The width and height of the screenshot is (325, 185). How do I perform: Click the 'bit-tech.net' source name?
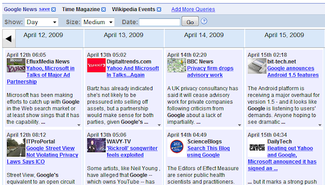(281, 61)
